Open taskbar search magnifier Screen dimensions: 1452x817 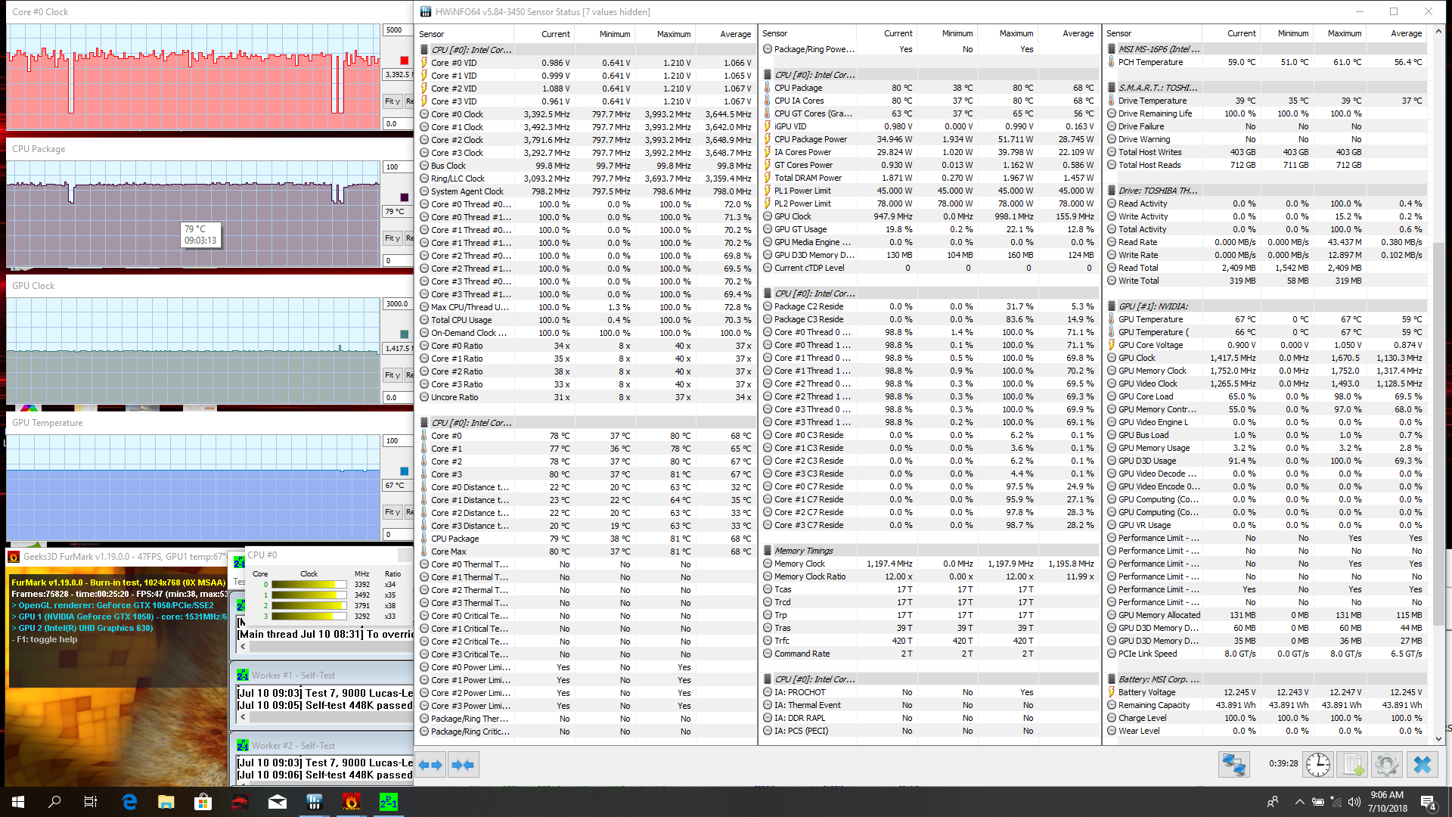pos(54,802)
